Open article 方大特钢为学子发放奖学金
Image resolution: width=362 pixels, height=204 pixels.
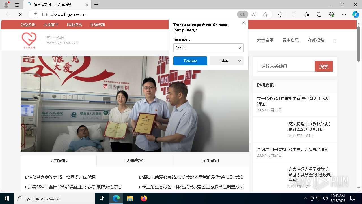coord(310,175)
